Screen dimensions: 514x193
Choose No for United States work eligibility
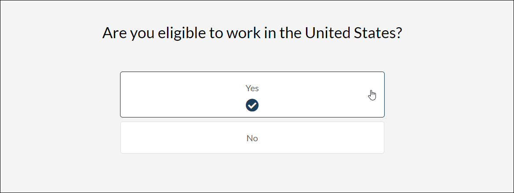252,138
